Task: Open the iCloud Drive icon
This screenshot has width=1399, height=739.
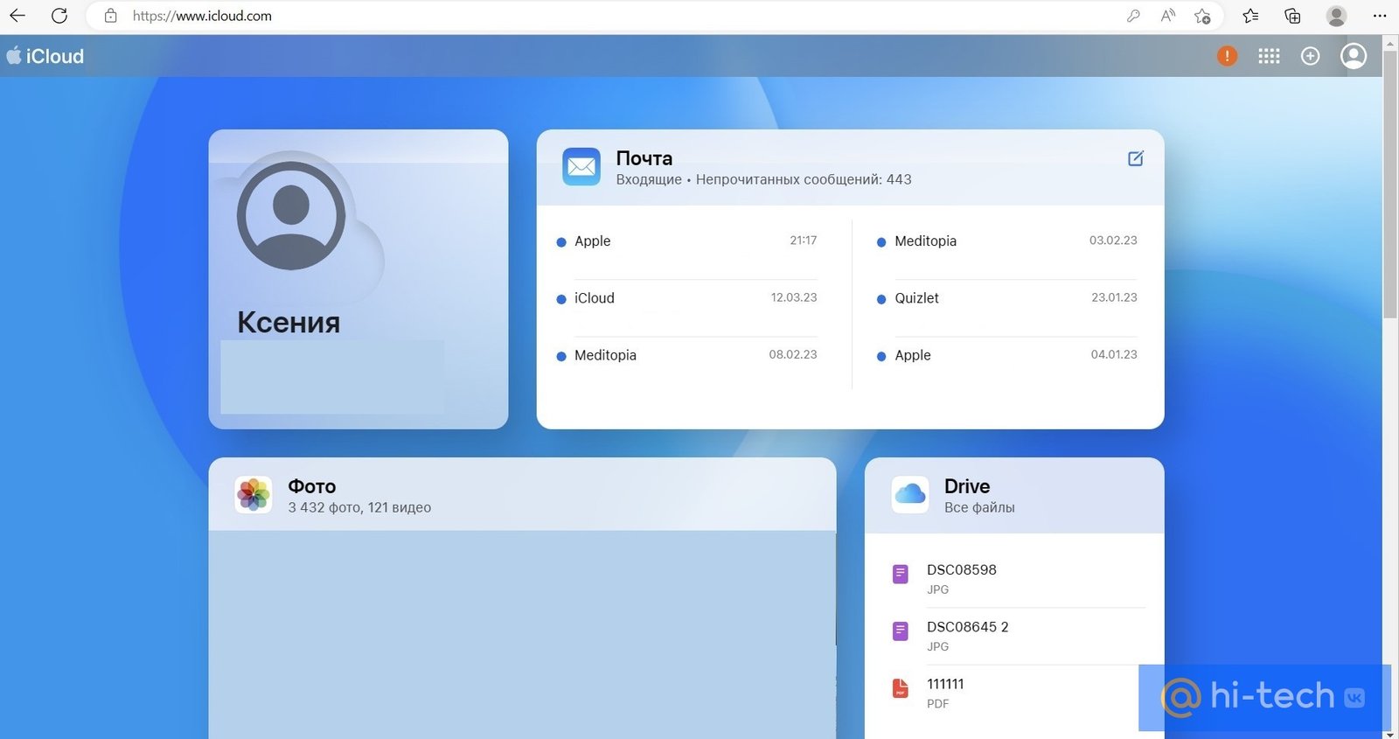Action: pos(910,495)
